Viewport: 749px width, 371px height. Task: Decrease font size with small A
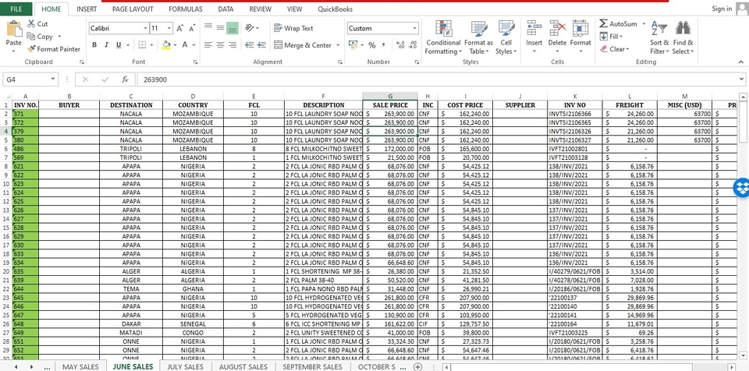coord(192,29)
